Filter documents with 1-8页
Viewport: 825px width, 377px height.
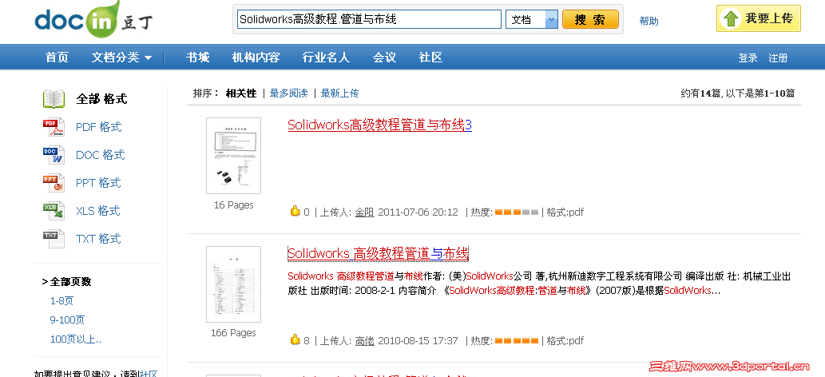coord(61,300)
